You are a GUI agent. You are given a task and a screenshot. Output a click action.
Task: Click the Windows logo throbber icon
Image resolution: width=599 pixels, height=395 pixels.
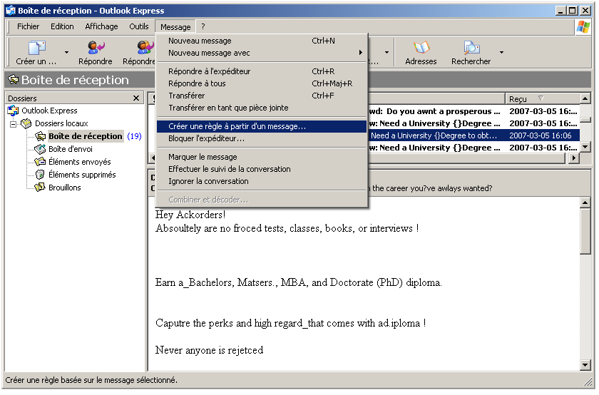[x=583, y=27]
